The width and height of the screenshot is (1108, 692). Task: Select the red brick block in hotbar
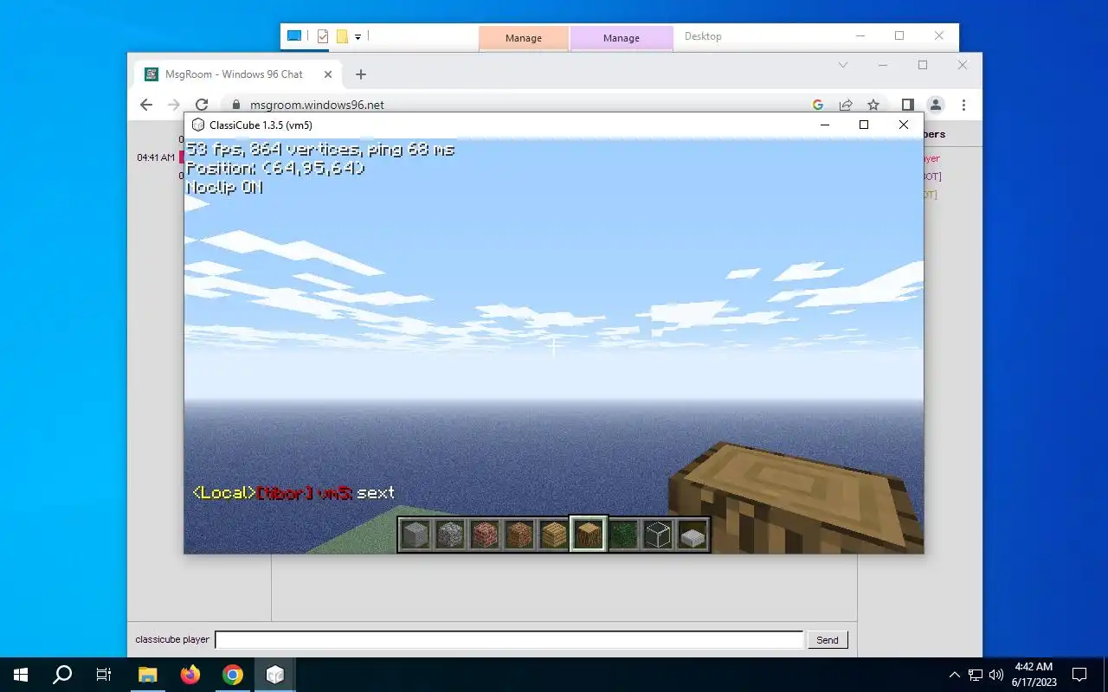[x=485, y=535]
